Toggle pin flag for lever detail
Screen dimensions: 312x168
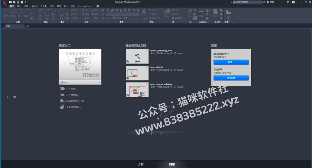147,67
